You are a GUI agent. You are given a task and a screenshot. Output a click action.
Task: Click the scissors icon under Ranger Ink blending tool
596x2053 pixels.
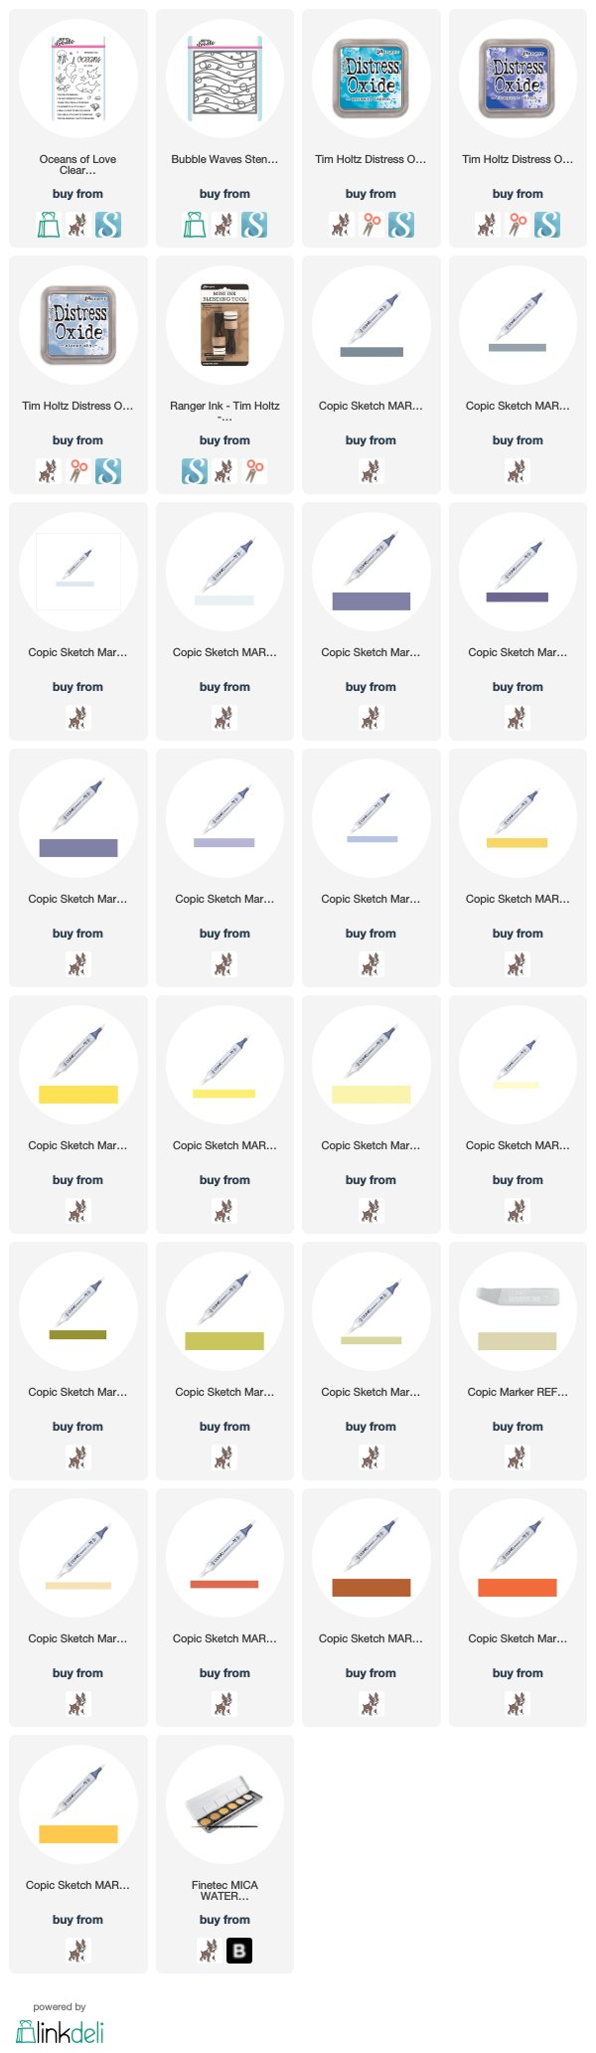pyautogui.click(x=254, y=471)
